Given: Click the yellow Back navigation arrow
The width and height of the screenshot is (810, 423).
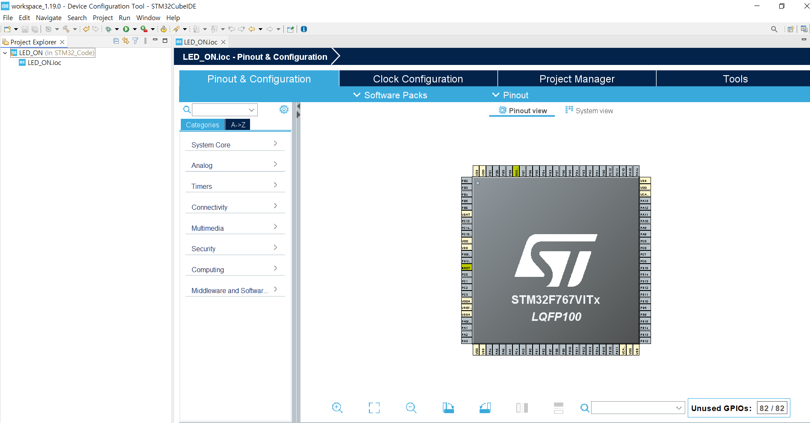Looking at the screenshot, I should pyautogui.click(x=252, y=29).
